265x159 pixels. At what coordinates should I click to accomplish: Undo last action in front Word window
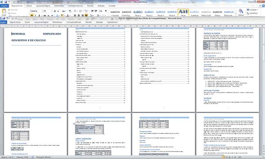click(x=7, y=18)
